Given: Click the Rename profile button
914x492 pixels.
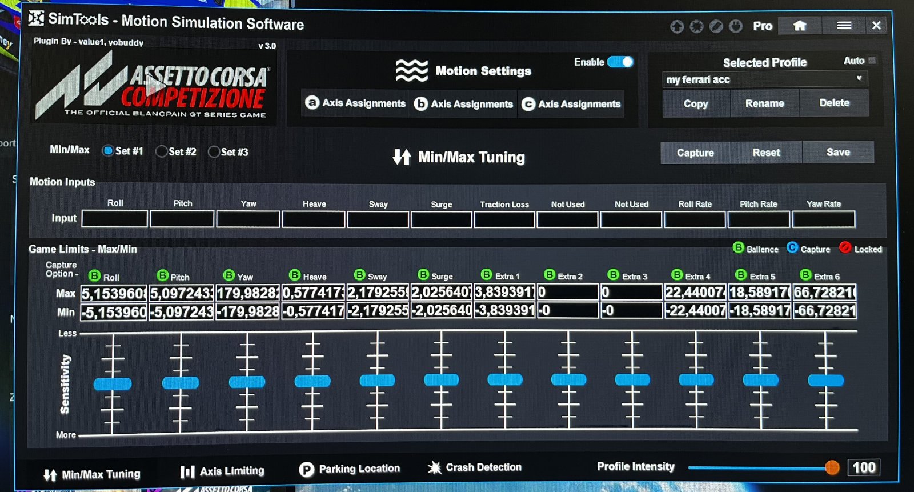Looking at the screenshot, I should [764, 103].
